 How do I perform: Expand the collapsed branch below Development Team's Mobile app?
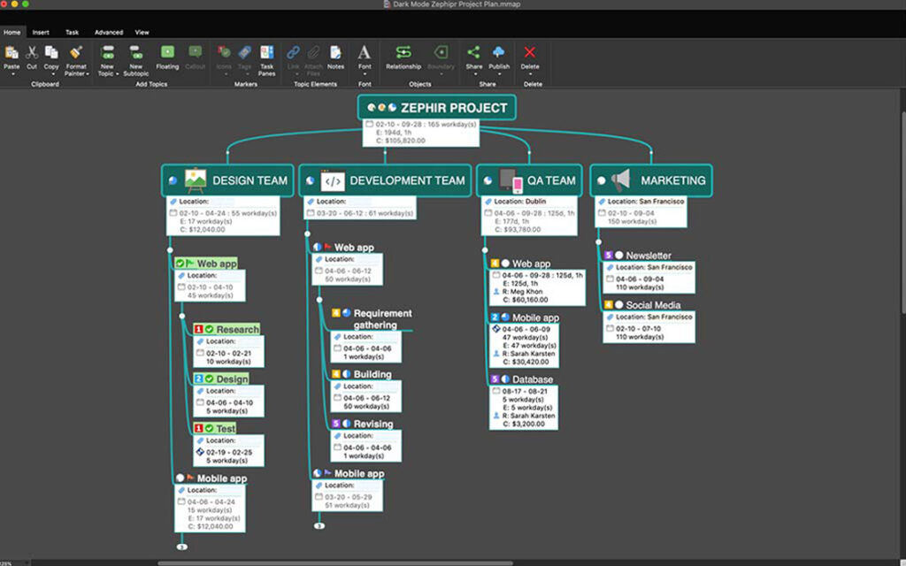point(319,525)
